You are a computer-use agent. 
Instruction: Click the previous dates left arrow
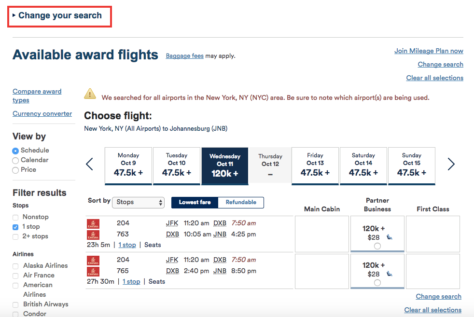(89, 165)
